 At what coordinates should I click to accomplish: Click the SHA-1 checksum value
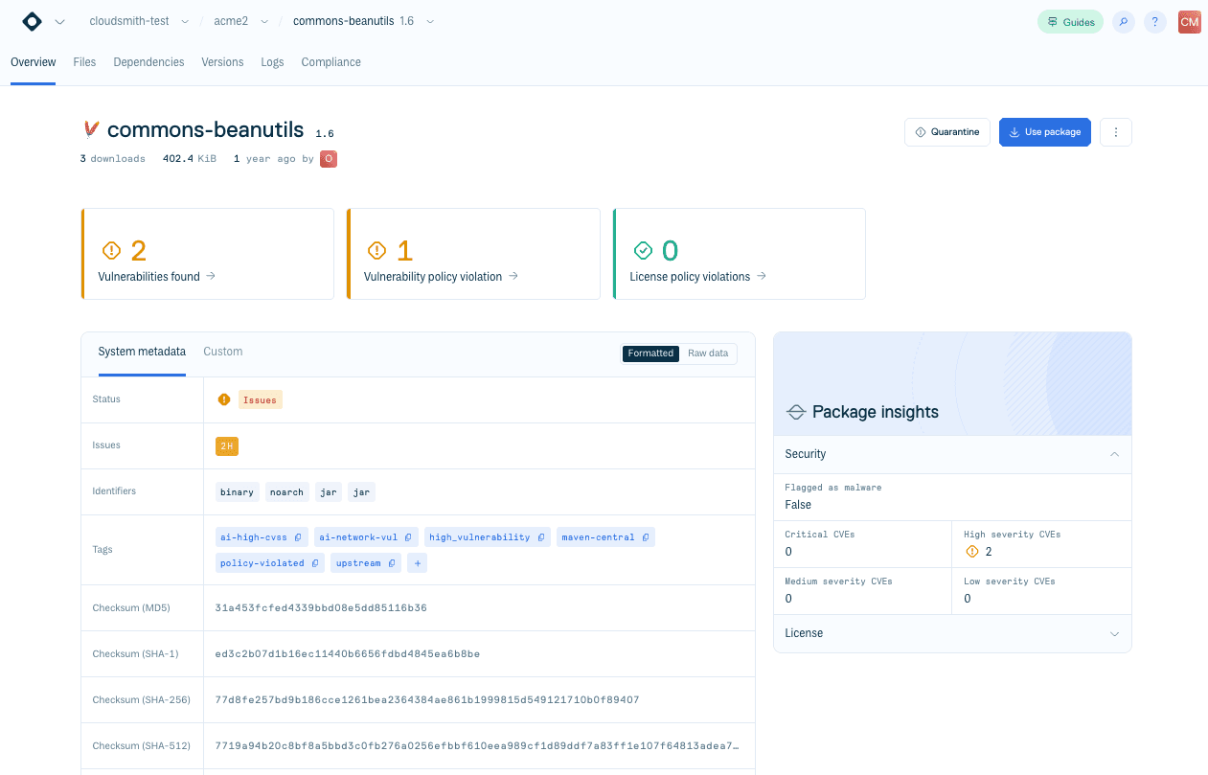(x=348, y=654)
